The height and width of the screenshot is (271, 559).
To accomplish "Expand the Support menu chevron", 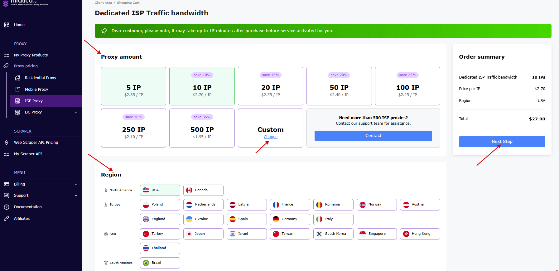I will (x=76, y=196).
